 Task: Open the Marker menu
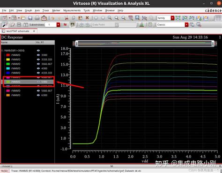[56, 10]
